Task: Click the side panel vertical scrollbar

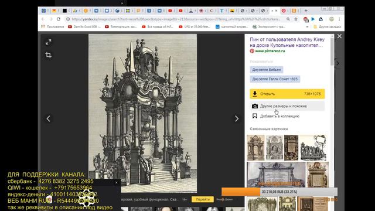Action: (x=332, y=51)
